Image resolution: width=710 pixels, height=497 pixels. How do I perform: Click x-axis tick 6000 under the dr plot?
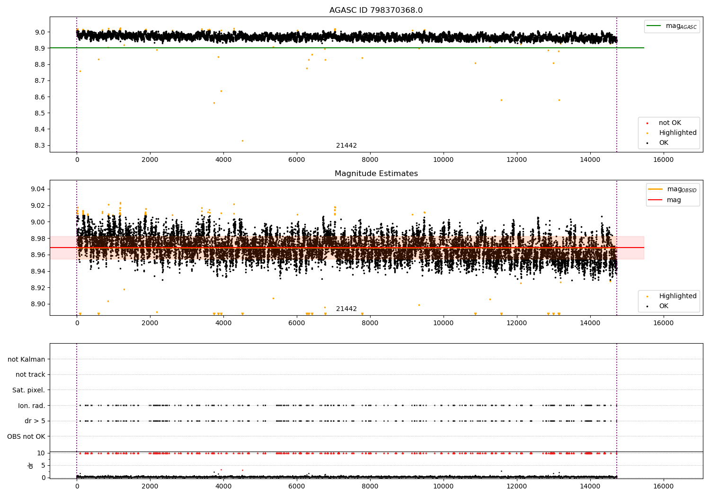coord(297,486)
